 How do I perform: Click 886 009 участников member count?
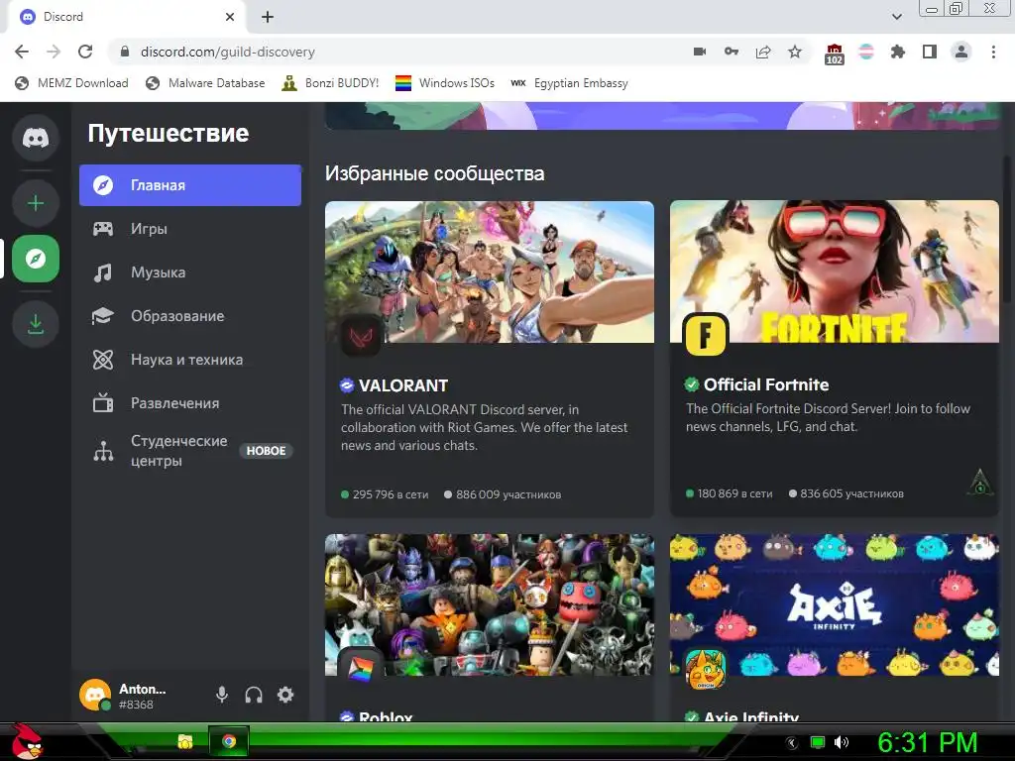click(503, 494)
